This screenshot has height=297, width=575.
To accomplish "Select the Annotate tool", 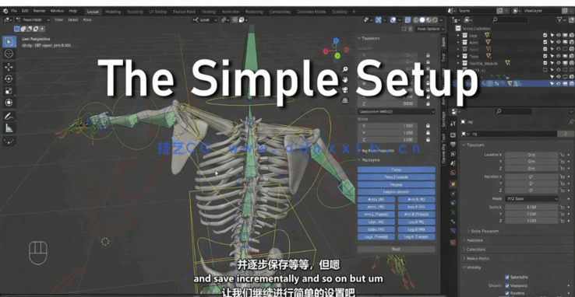I will (x=9, y=117).
